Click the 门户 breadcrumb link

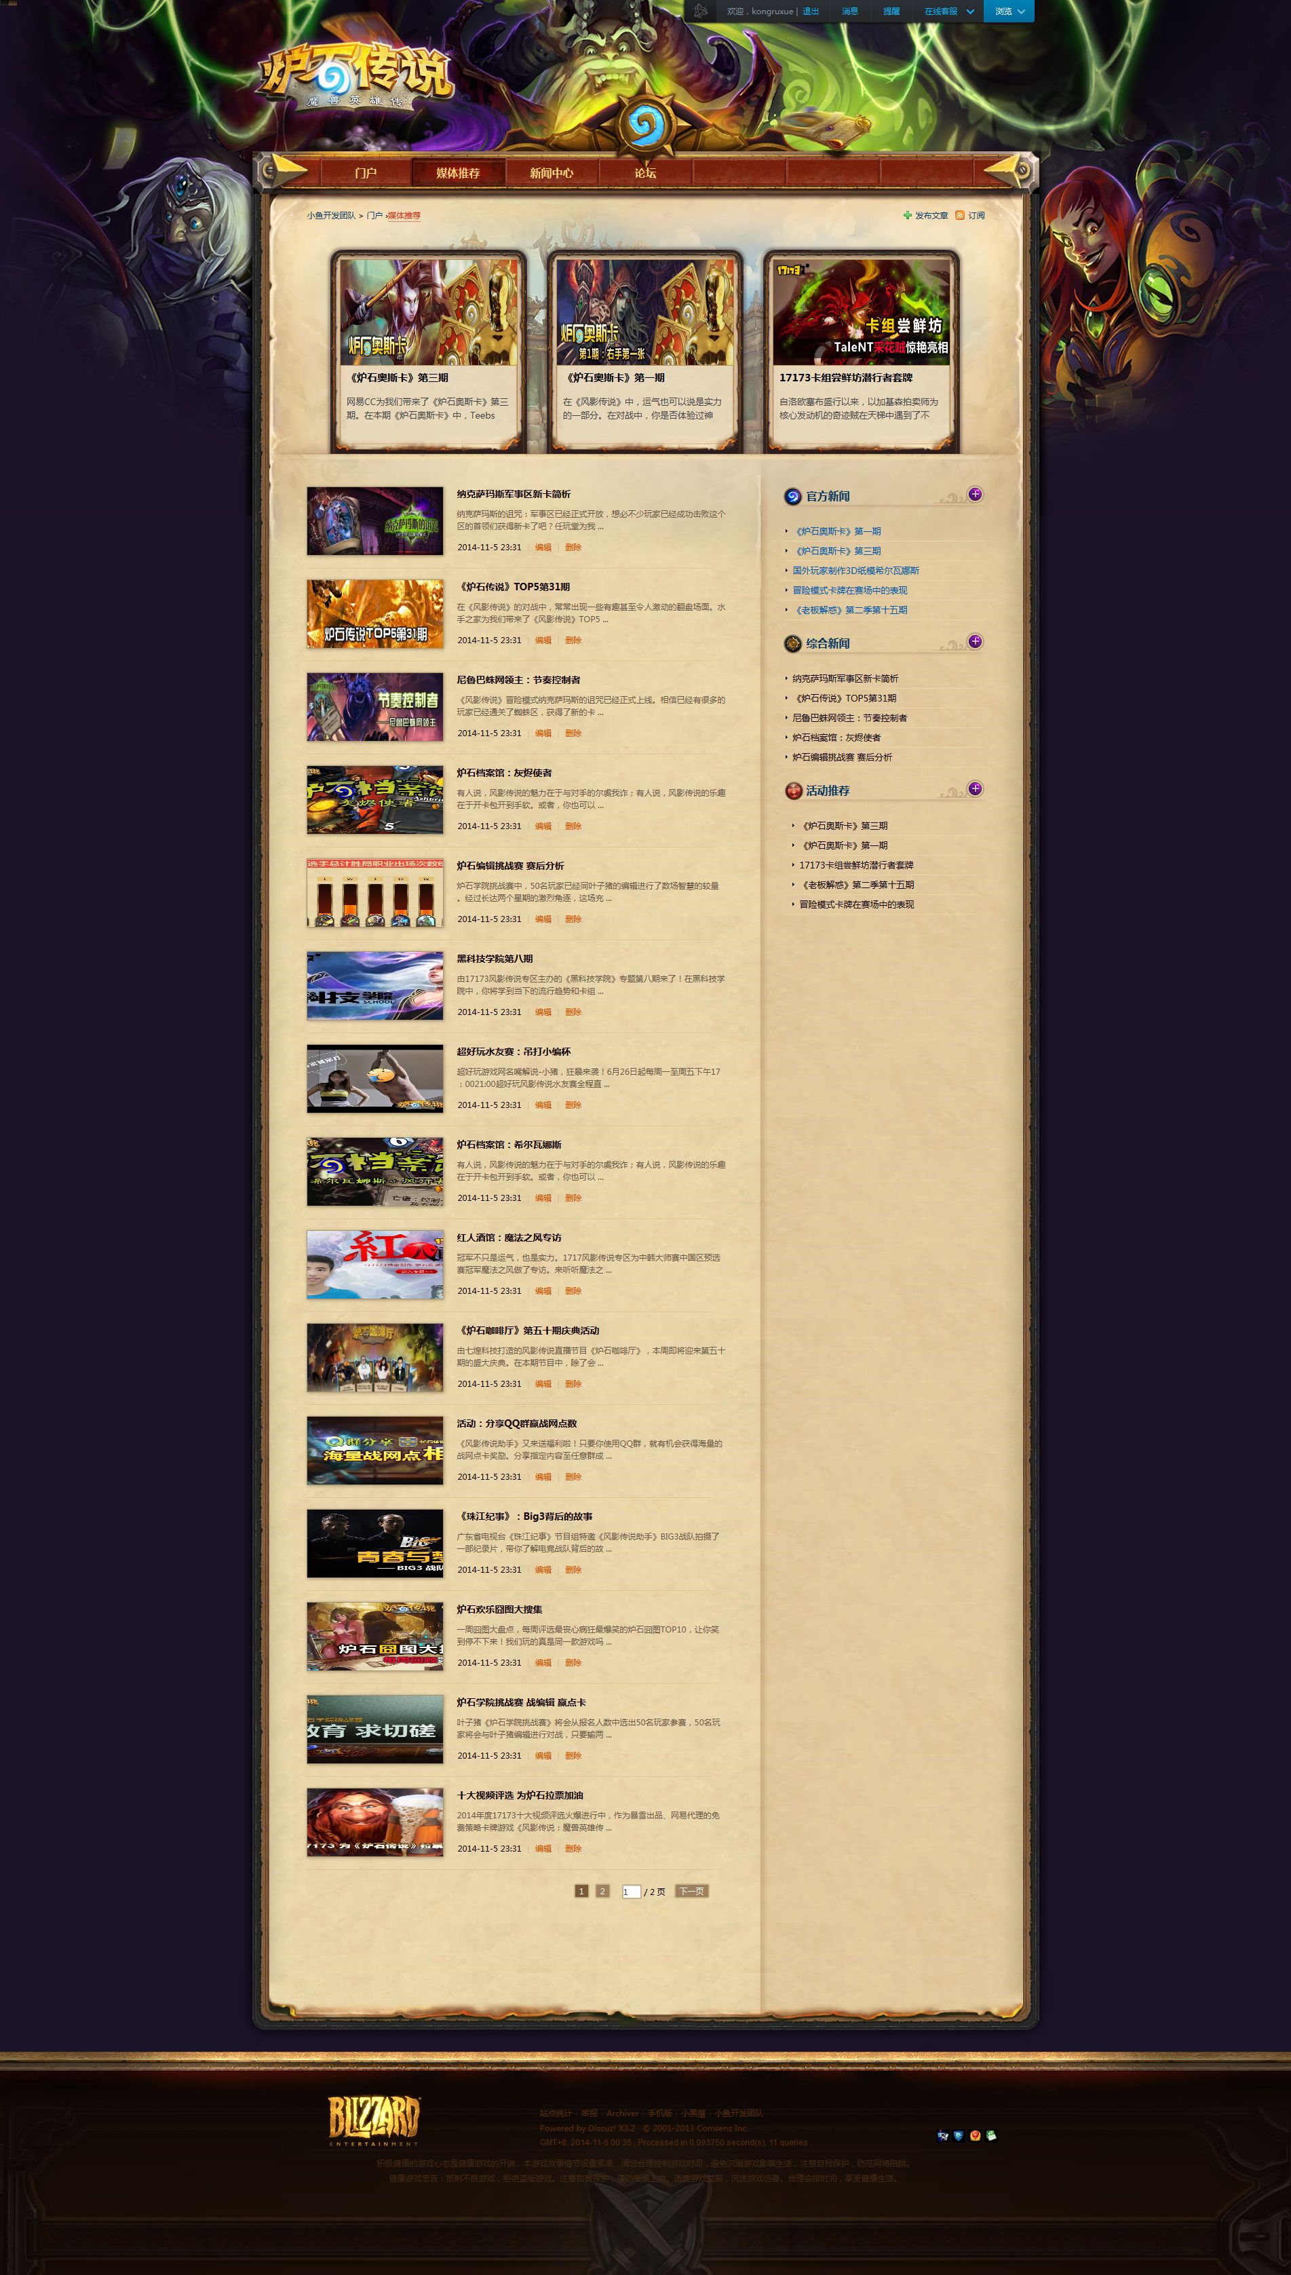pos(374,216)
